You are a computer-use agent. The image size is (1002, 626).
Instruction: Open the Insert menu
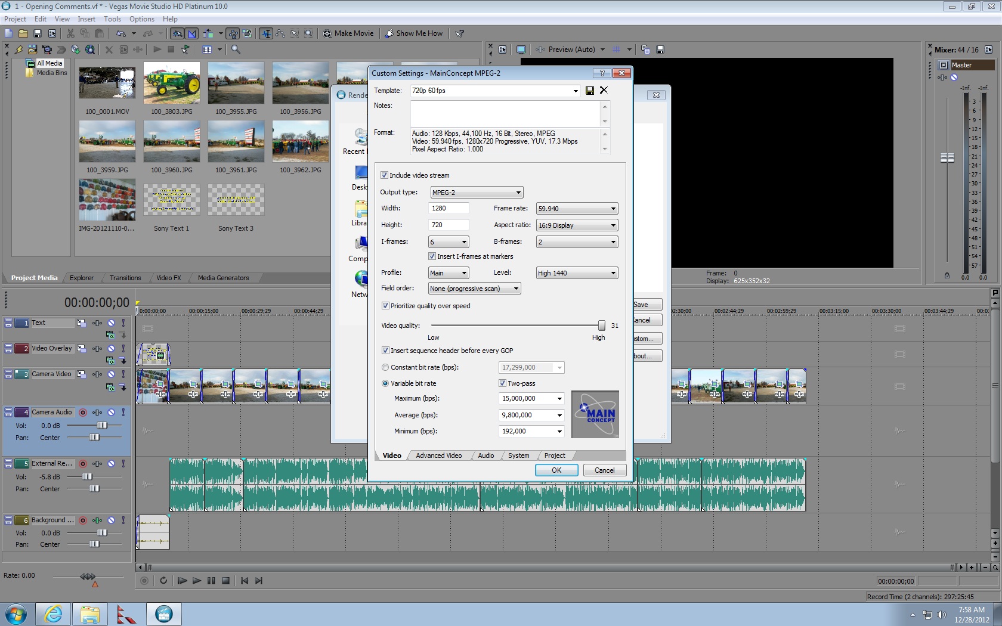[x=86, y=19]
